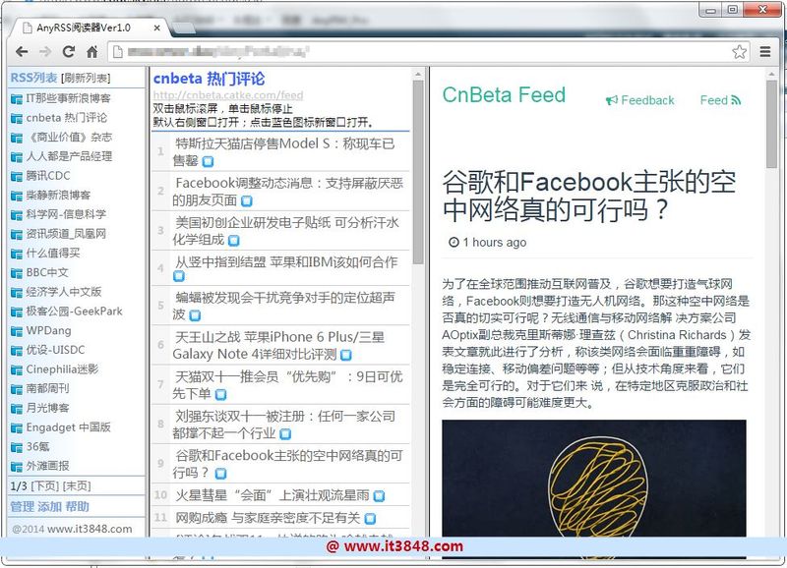
Task: Click the feed icon beside 柴静新浪博客
Action: click(17, 196)
